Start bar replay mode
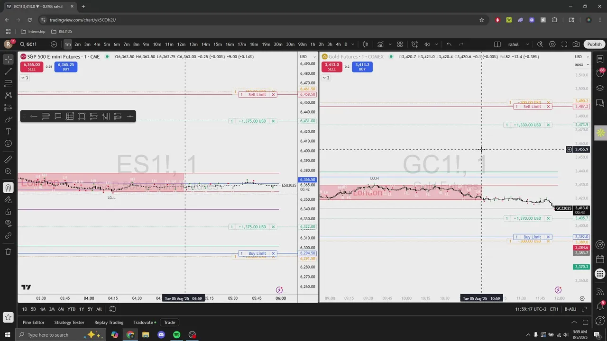 click(427, 44)
